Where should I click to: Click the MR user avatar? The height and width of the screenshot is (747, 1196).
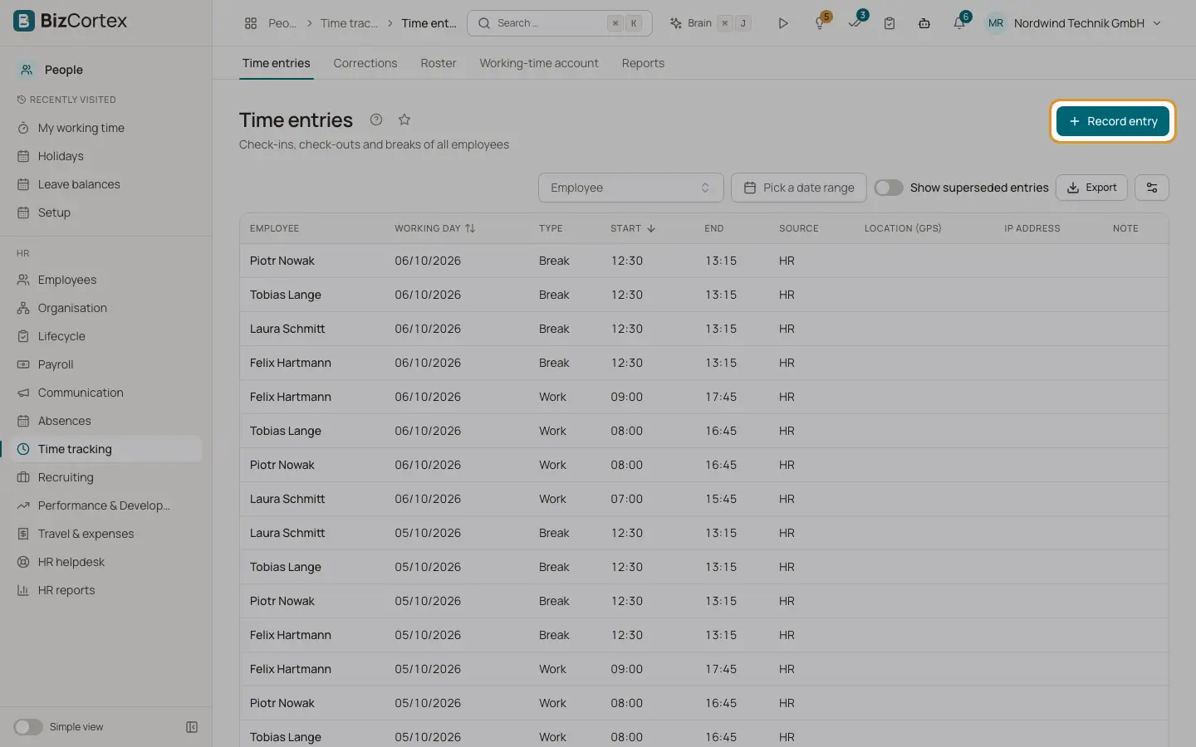[996, 23]
